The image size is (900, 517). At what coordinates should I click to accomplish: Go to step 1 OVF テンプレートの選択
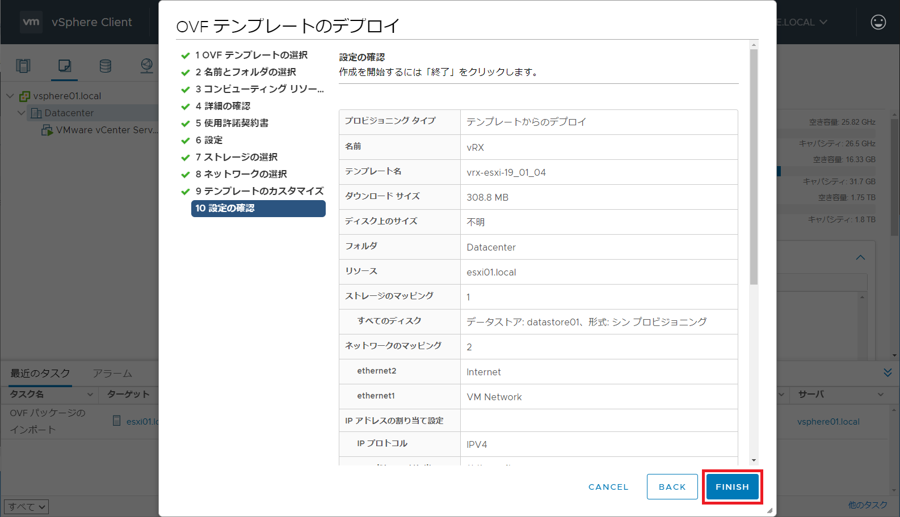(x=251, y=55)
